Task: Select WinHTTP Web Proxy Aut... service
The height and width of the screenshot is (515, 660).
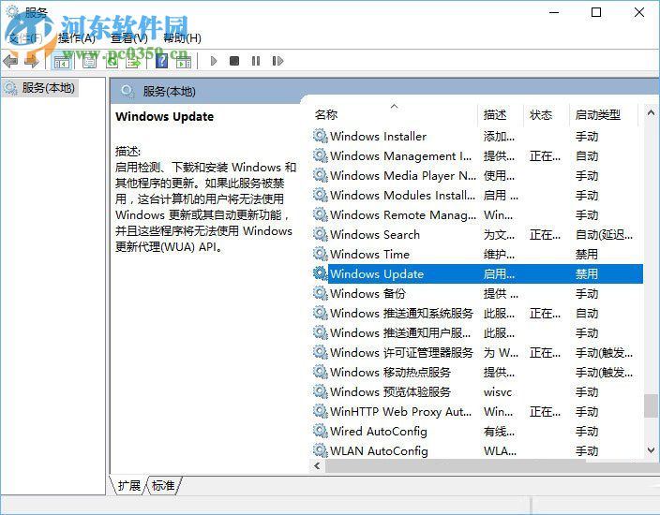Action: click(x=478, y=412)
